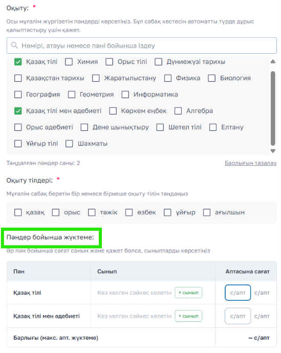Image resolution: width=281 pixels, height=353 pixels.
Task: Tick the орыс language checkbox
Action: click(x=56, y=212)
